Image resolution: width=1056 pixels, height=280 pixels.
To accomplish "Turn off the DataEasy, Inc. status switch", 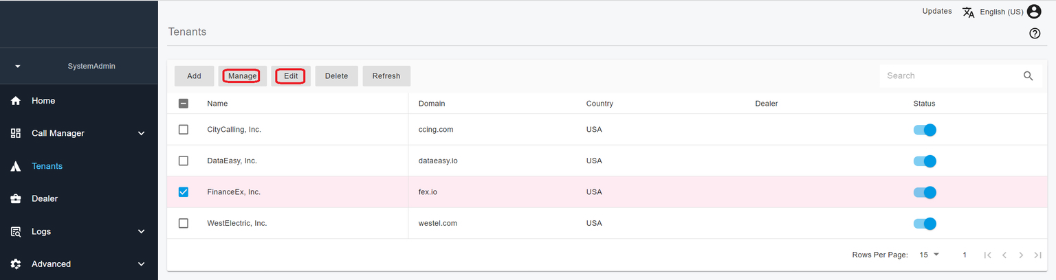I will (x=925, y=161).
